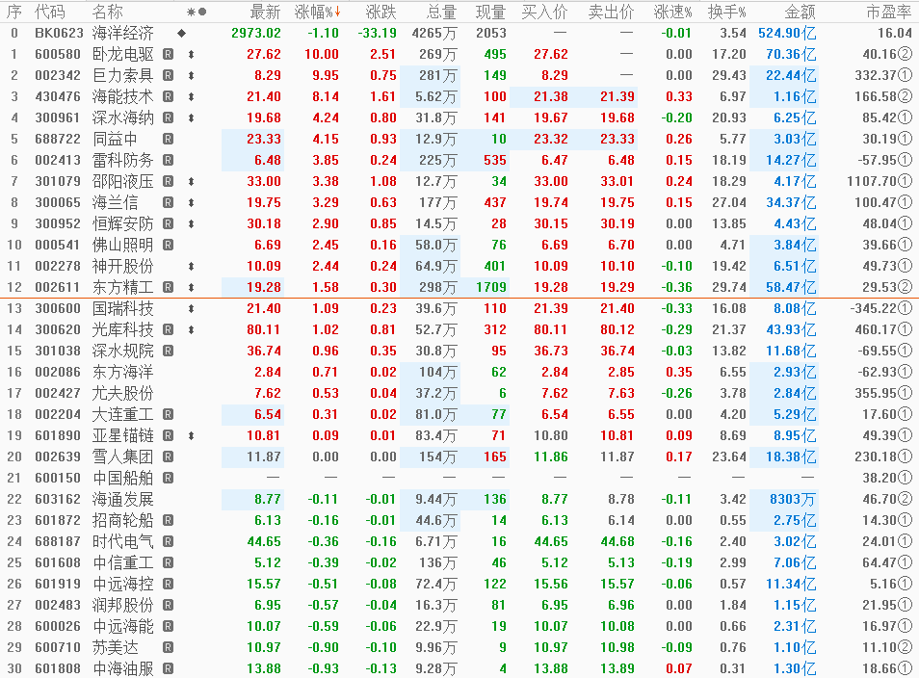This screenshot has width=919, height=678.
Task: Click the up-down marker in 邵阳液压 row
Action: (x=191, y=182)
